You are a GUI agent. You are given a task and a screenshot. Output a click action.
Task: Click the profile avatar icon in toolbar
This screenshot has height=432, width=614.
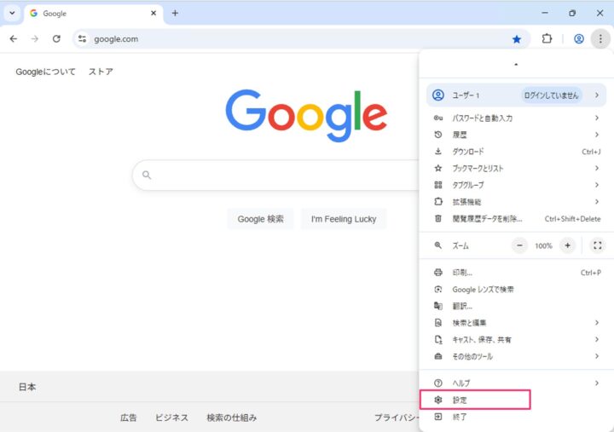pyautogui.click(x=579, y=38)
